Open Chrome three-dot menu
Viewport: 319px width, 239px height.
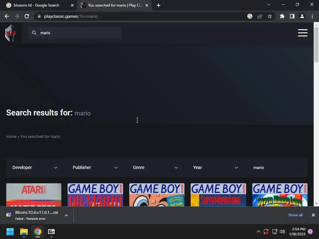click(x=312, y=16)
